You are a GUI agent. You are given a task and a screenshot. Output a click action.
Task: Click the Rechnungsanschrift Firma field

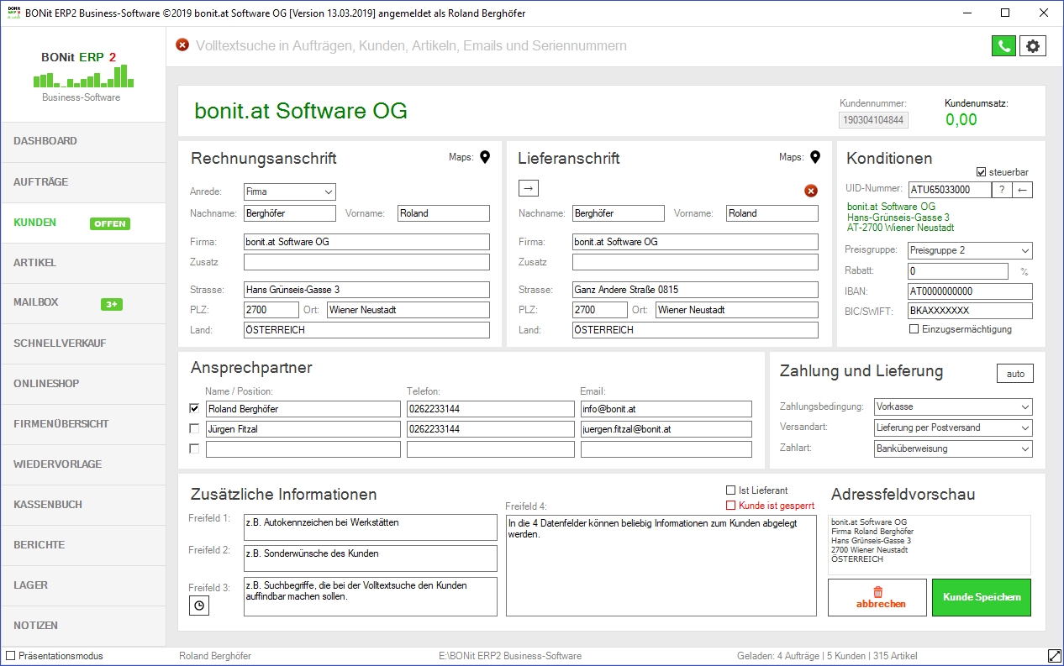pyautogui.click(x=366, y=242)
